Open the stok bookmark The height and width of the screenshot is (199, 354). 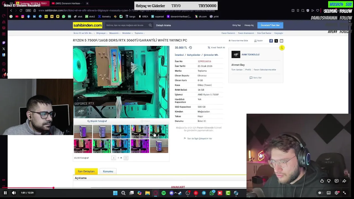78,17
